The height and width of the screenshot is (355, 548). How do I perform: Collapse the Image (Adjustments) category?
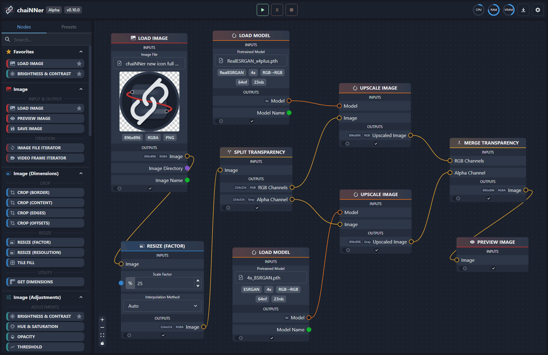81,297
